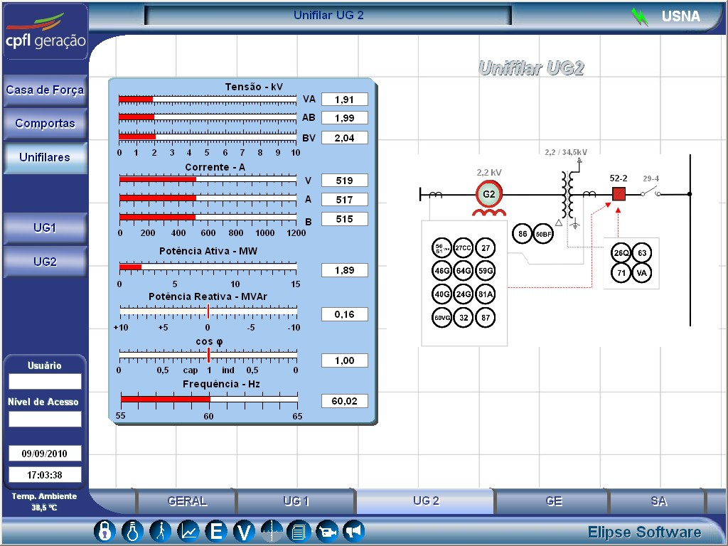Click relay circle 32
Screen dimensions: 728x546
point(464,318)
